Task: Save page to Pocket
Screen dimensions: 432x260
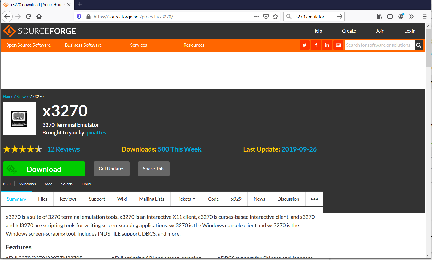Action: click(266, 17)
